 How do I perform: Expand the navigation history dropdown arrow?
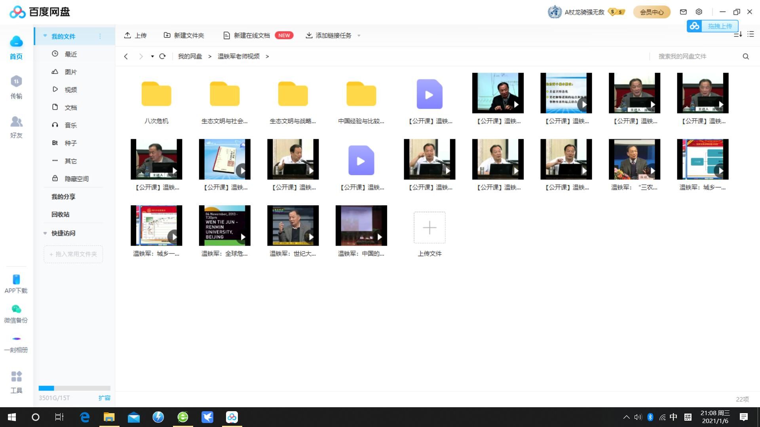coord(152,57)
